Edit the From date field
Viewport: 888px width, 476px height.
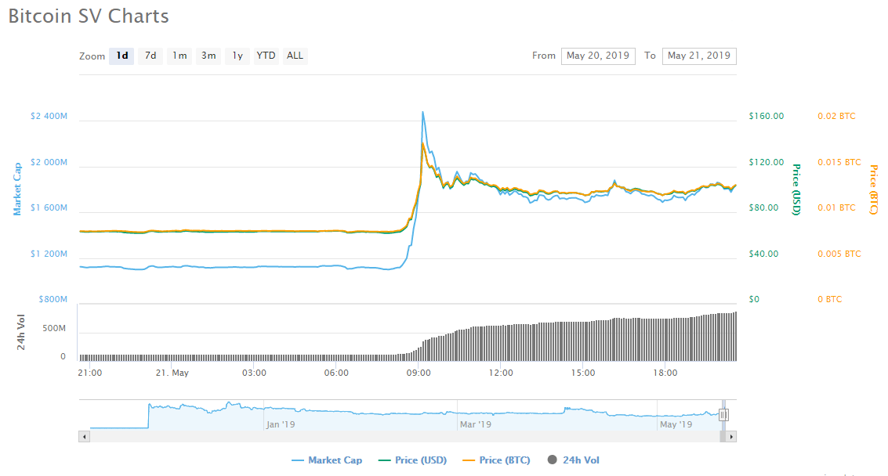click(x=598, y=56)
